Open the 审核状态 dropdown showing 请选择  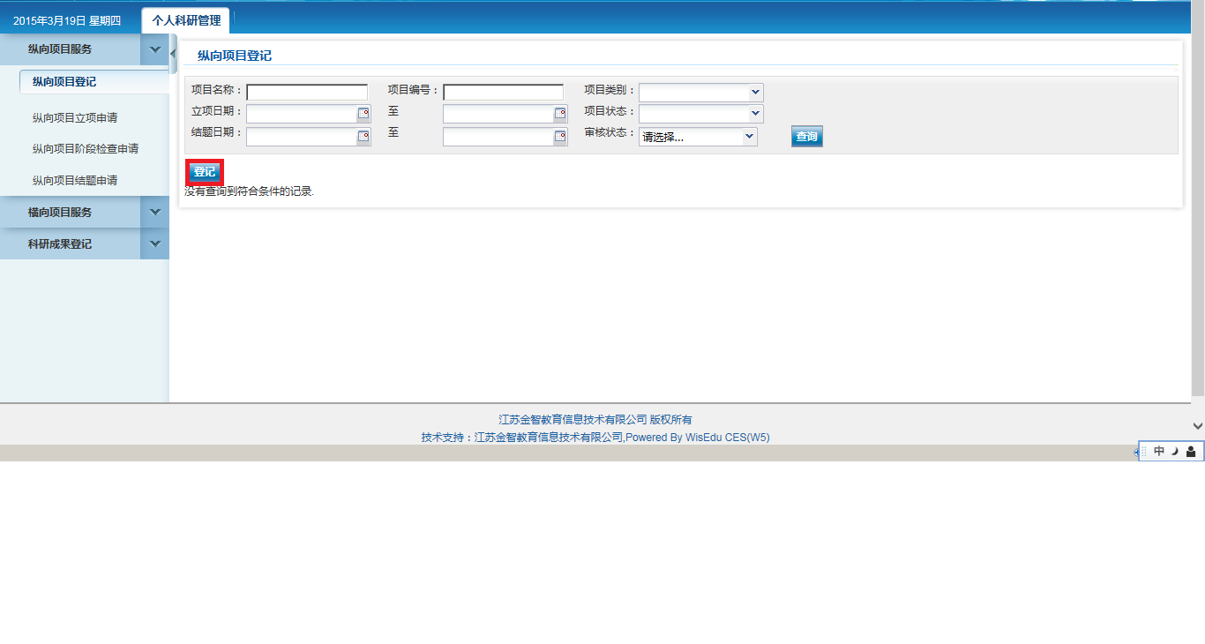(x=749, y=137)
